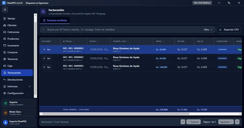The width and height of the screenshot is (244, 128).
Task: Sort table by Fecha column
Action: pyautogui.click(x=94, y=41)
